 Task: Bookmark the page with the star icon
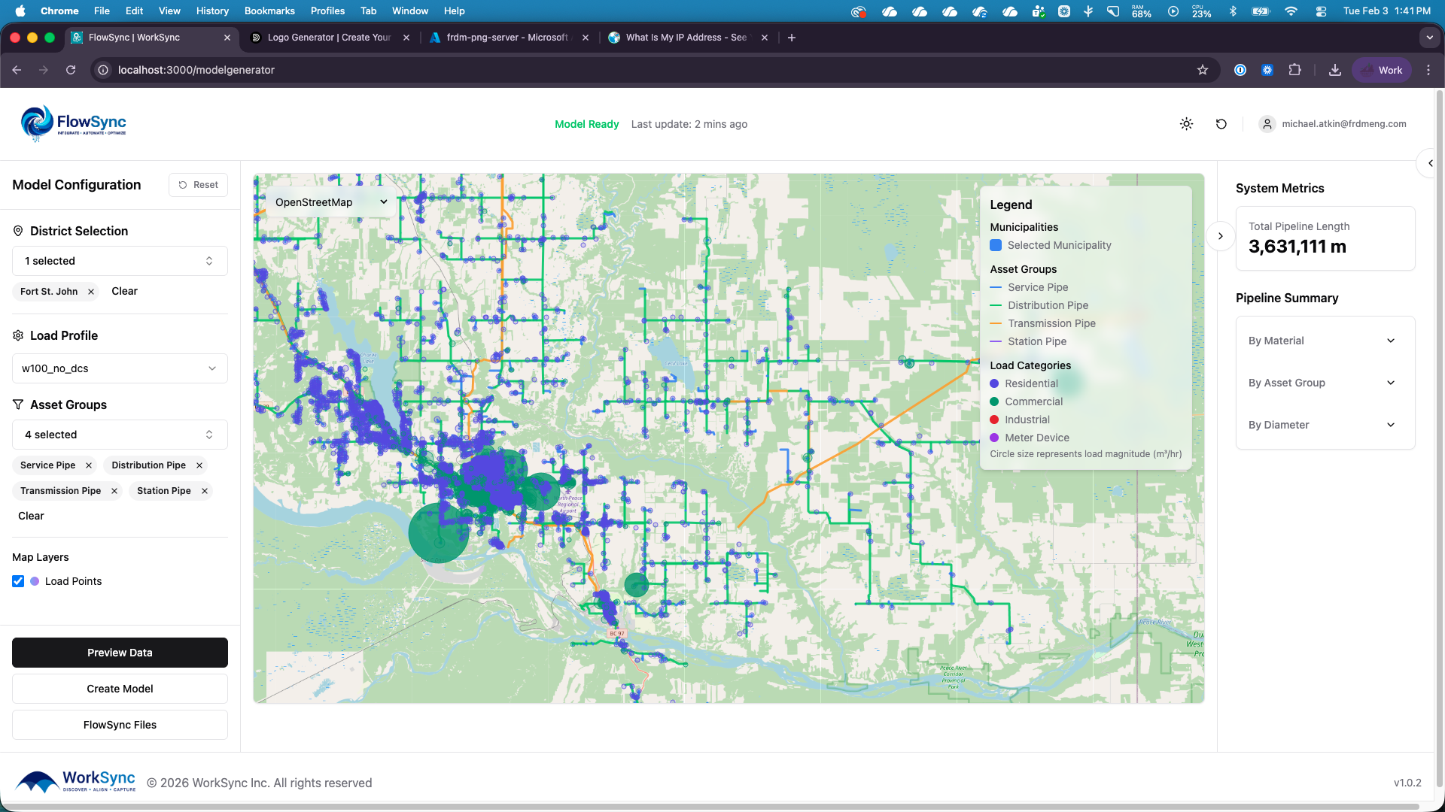(1203, 70)
